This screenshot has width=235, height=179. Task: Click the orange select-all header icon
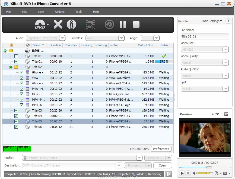pos(11,45)
